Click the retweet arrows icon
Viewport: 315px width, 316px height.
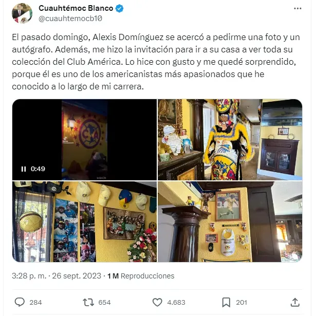click(88, 302)
